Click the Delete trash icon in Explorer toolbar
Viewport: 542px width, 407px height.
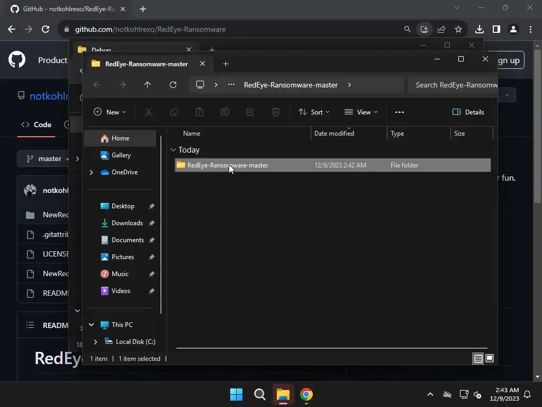pyautogui.click(x=275, y=112)
